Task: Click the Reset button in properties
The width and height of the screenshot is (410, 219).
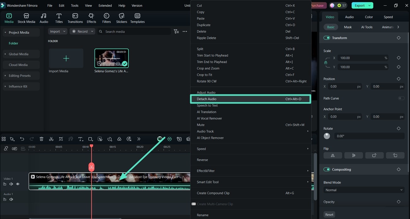Action: [329, 215]
